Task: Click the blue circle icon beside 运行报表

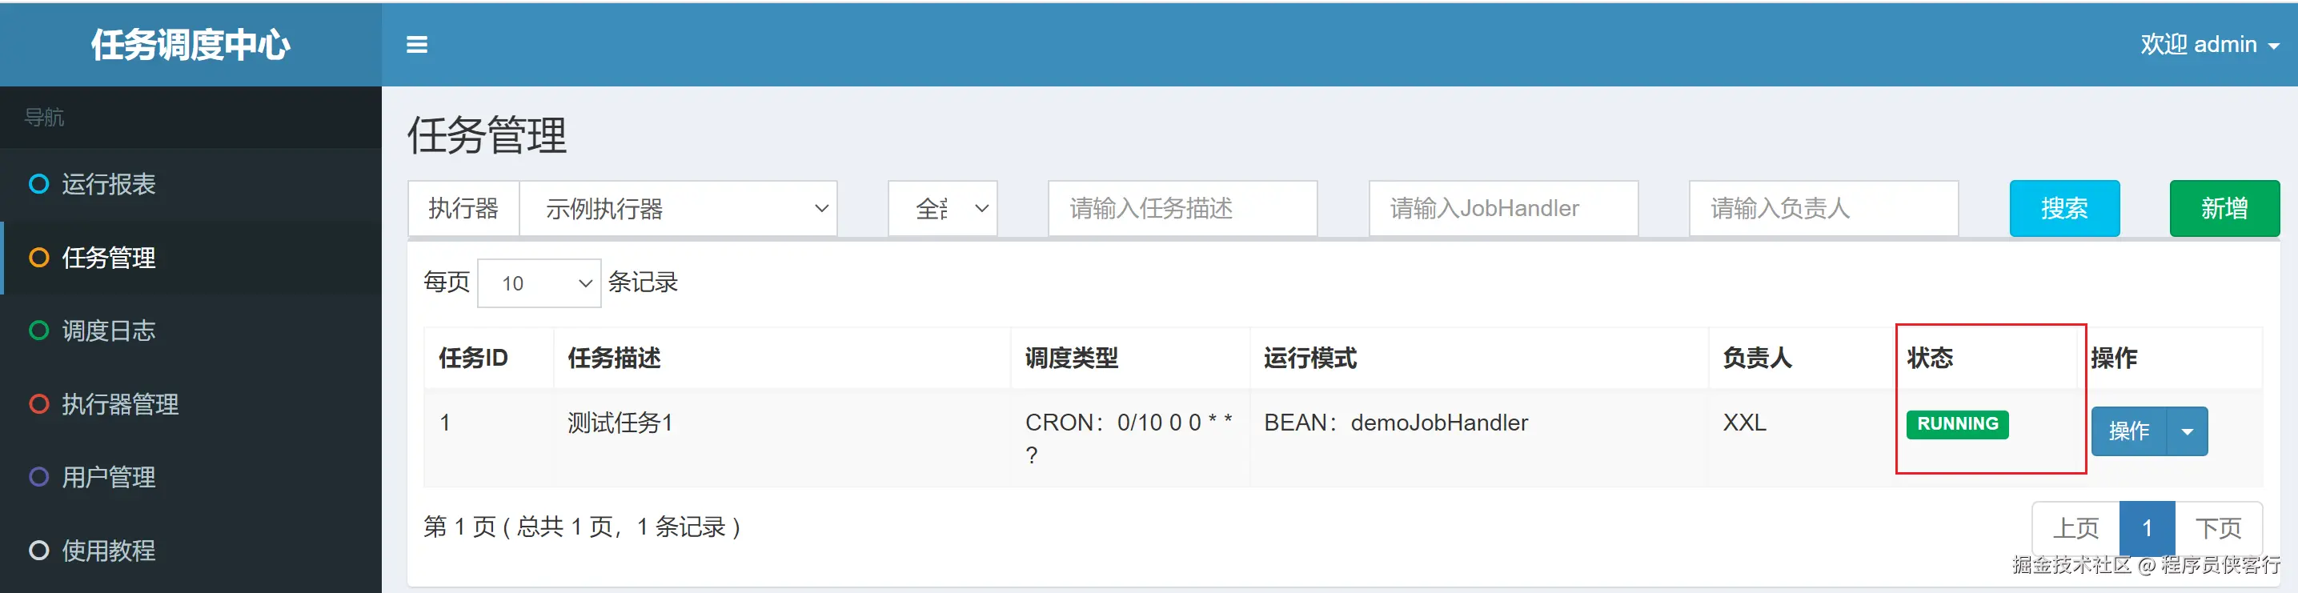Action: pyautogui.click(x=38, y=184)
